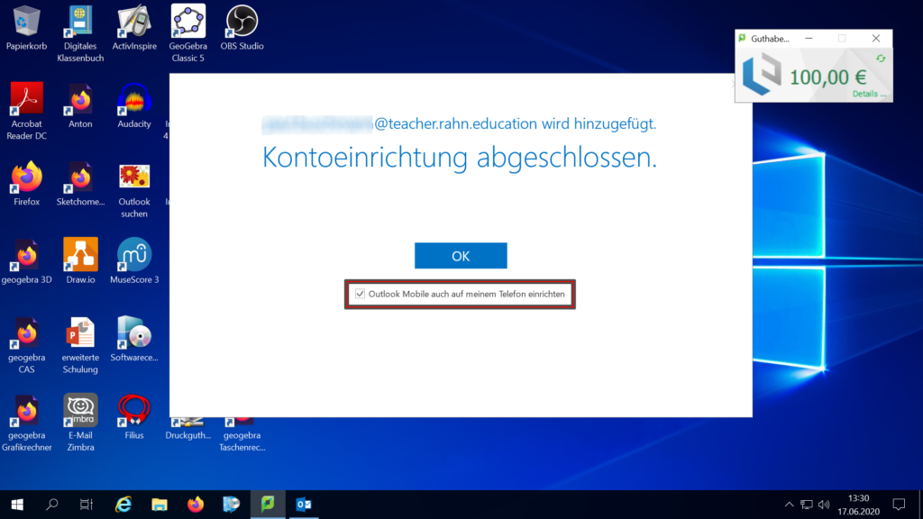Select the Sketchome... desktop shortcut
Viewport: 923px width, 519px height.
pos(80,183)
